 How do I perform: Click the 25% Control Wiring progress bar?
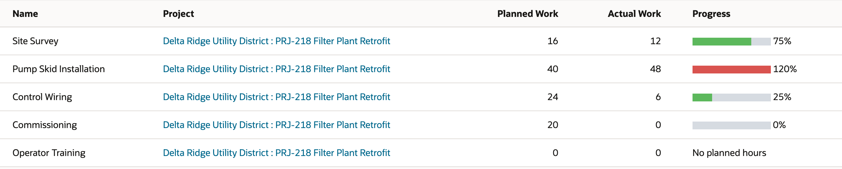[731, 97]
